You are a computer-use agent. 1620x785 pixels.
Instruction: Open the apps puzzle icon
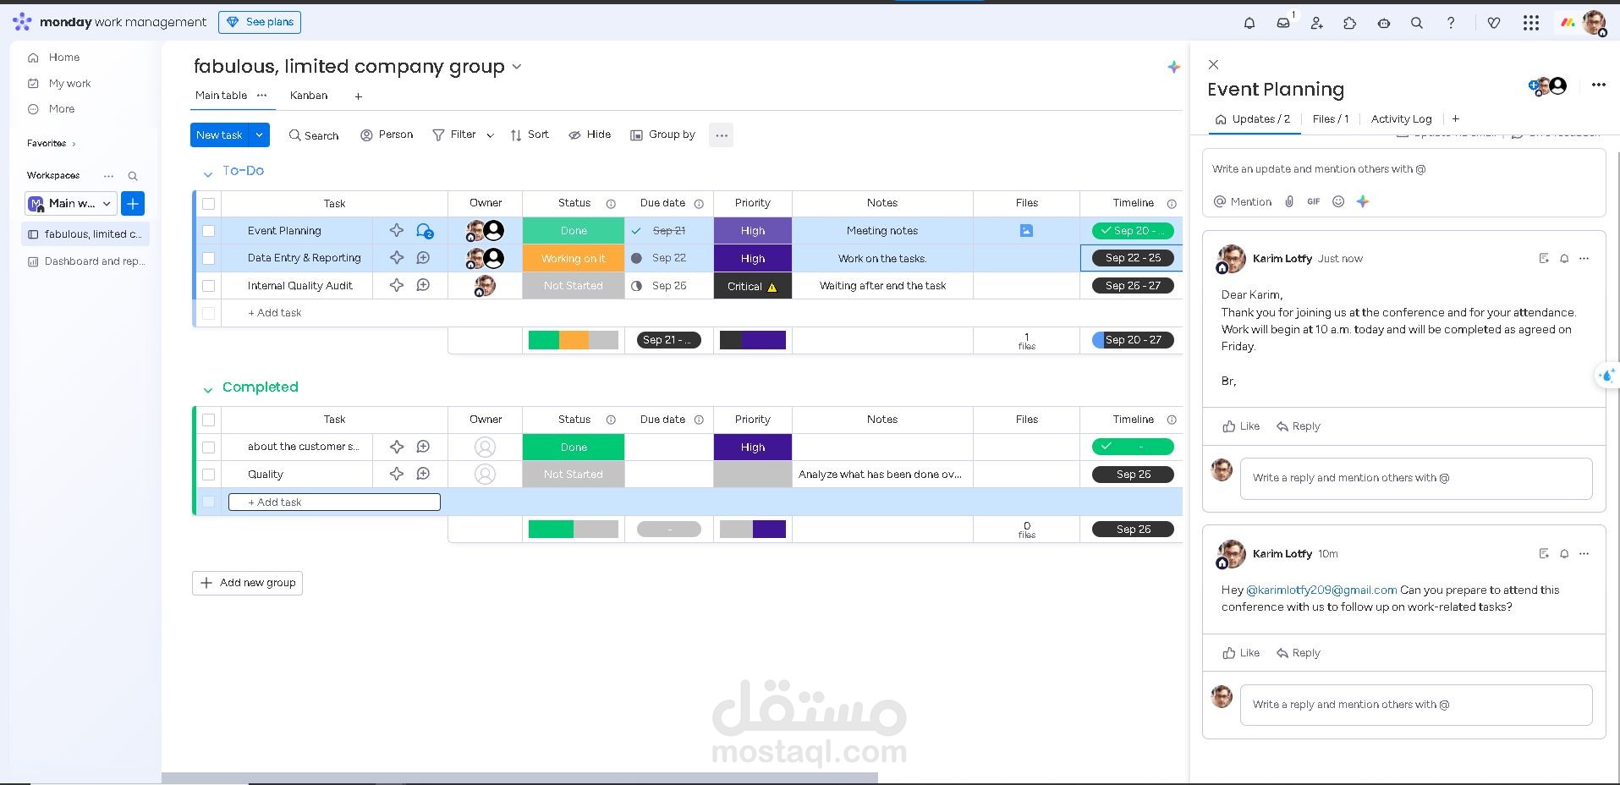point(1350,23)
